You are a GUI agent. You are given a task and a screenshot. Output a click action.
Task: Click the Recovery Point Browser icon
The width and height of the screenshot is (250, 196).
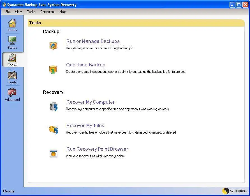tap(54, 154)
